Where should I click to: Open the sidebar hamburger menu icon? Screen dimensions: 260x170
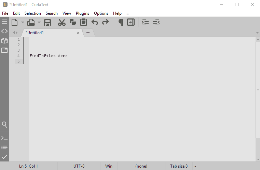coord(4,22)
